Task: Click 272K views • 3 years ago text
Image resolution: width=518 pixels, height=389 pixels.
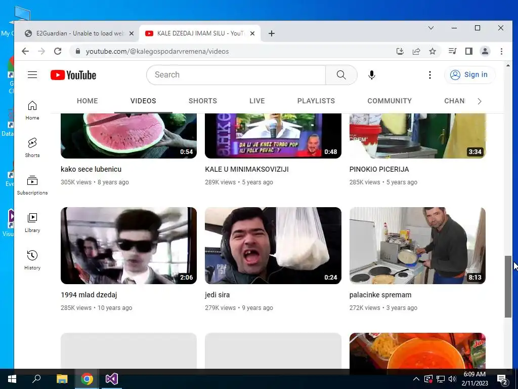Action: (x=383, y=308)
